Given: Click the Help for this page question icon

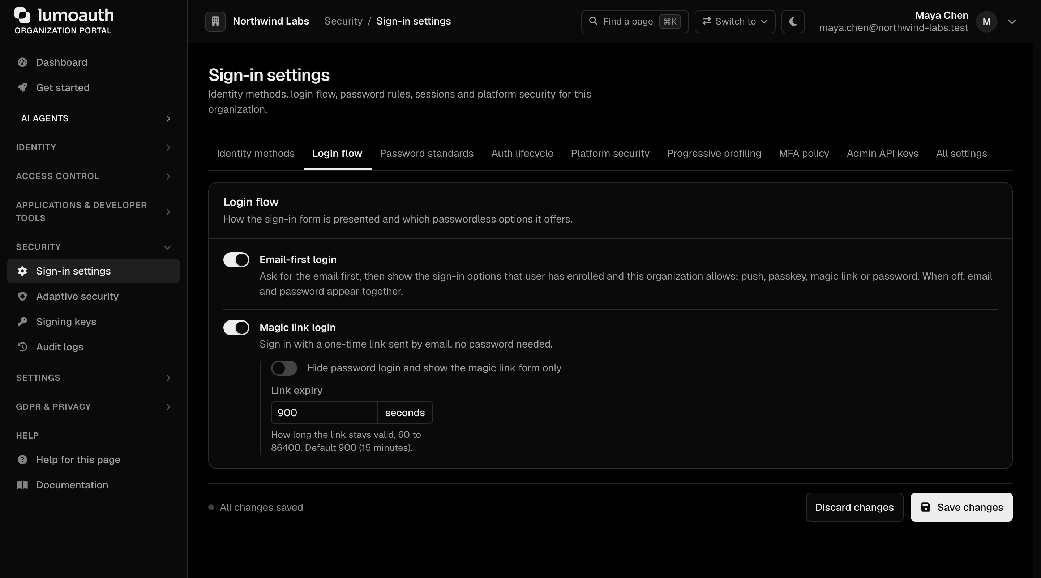Looking at the screenshot, I should 22,459.
